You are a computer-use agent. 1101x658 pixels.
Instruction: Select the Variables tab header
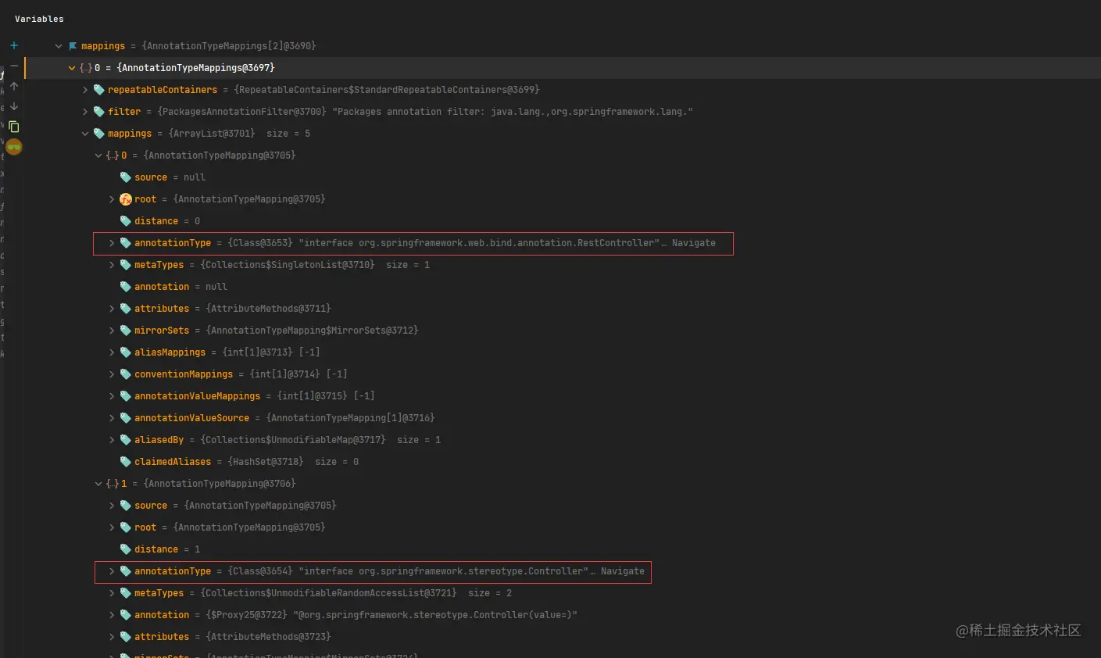click(39, 19)
